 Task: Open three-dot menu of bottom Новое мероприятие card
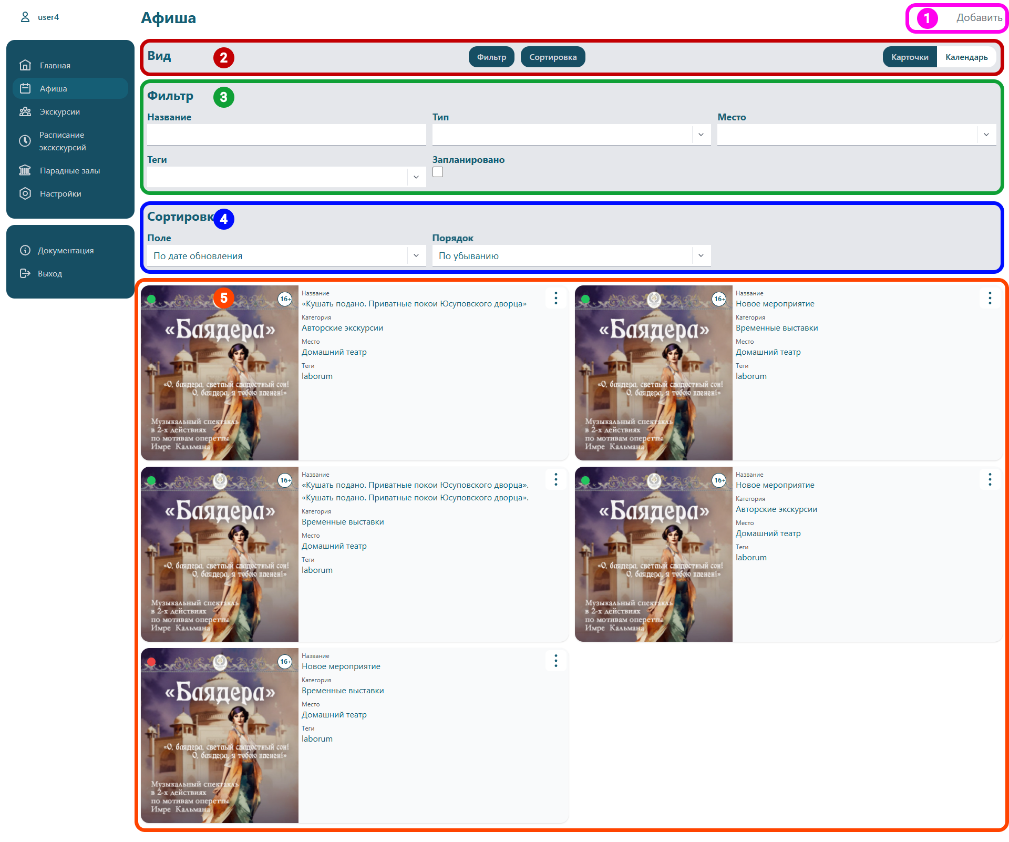tap(555, 661)
